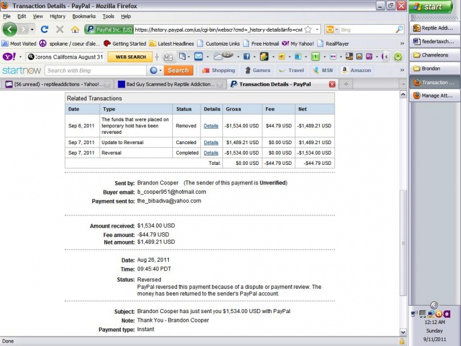This screenshot has width=461, height=346.
Task: Open the Customize Links bookmark
Action: click(x=218, y=44)
